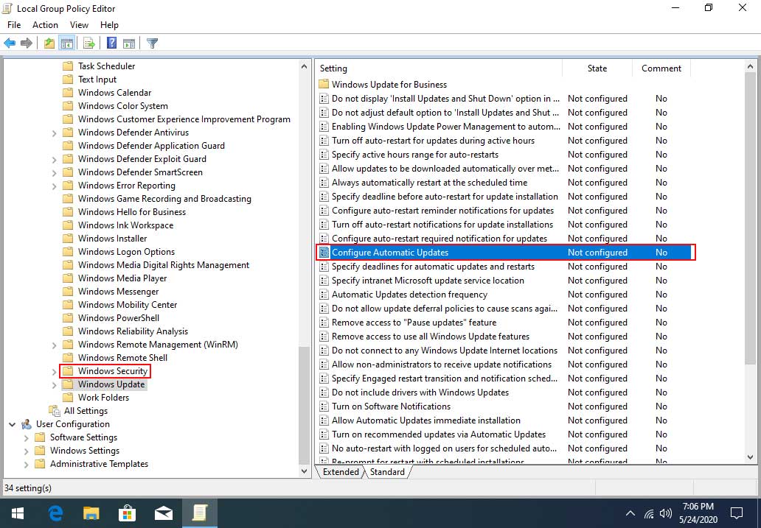The height and width of the screenshot is (528, 761).
Task: Select the Windows PowerShell folder
Action: [119, 318]
